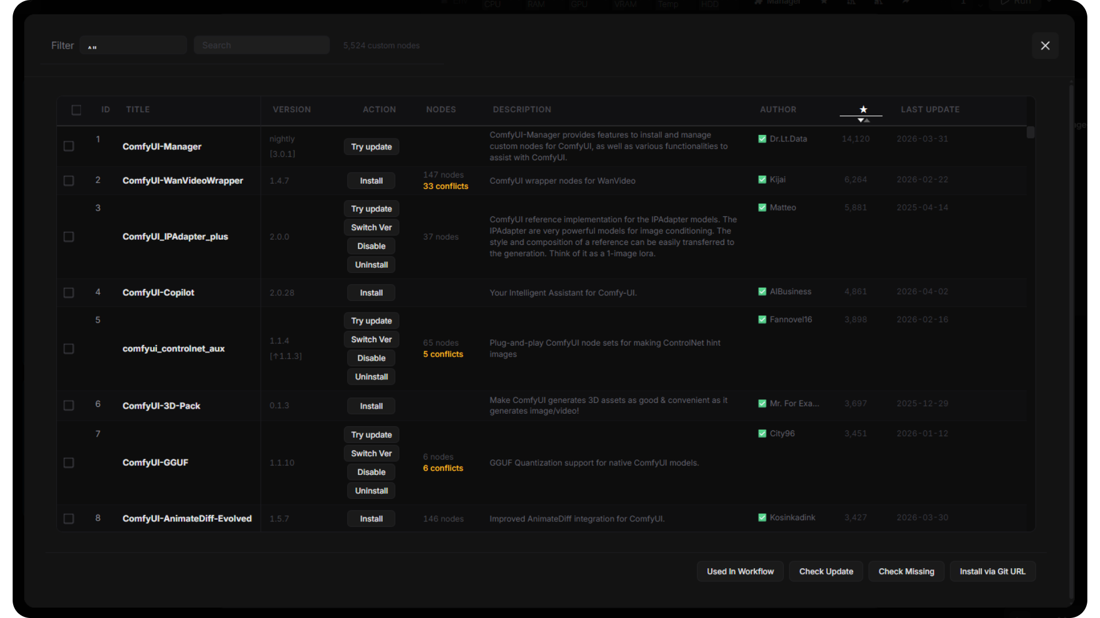This screenshot has height=618, width=1100.
Task: Click DESCRIPTION column header
Action: point(521,109)
